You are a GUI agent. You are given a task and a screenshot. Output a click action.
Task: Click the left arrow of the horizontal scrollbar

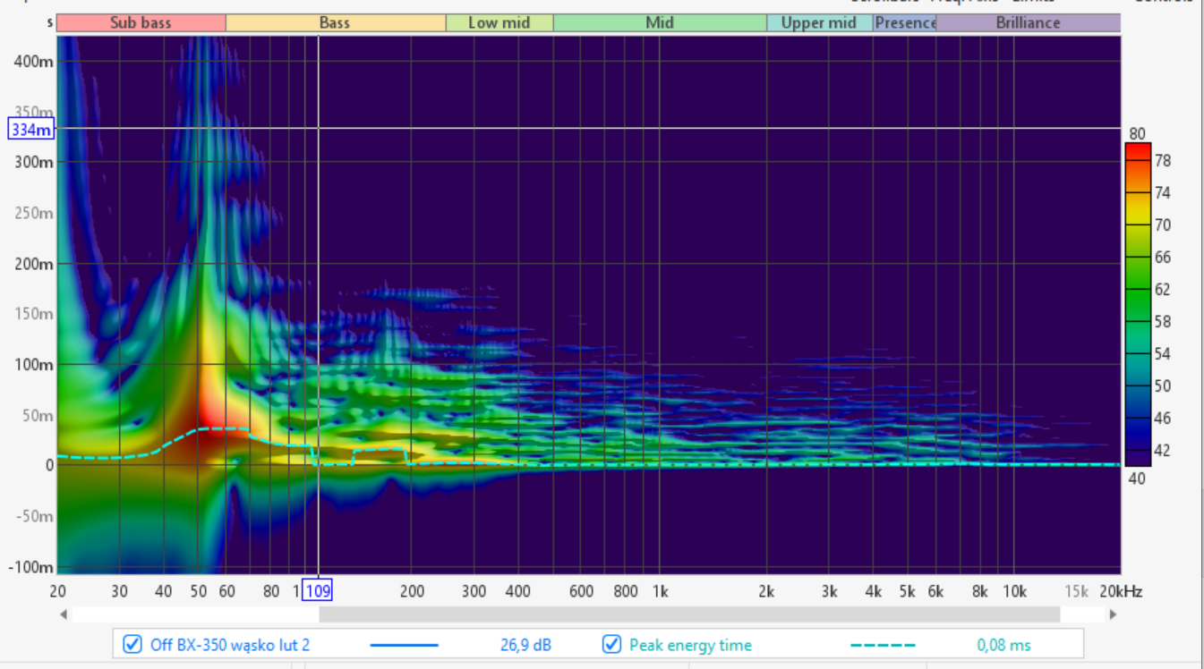pyautogui.click(x=63, y=614)
